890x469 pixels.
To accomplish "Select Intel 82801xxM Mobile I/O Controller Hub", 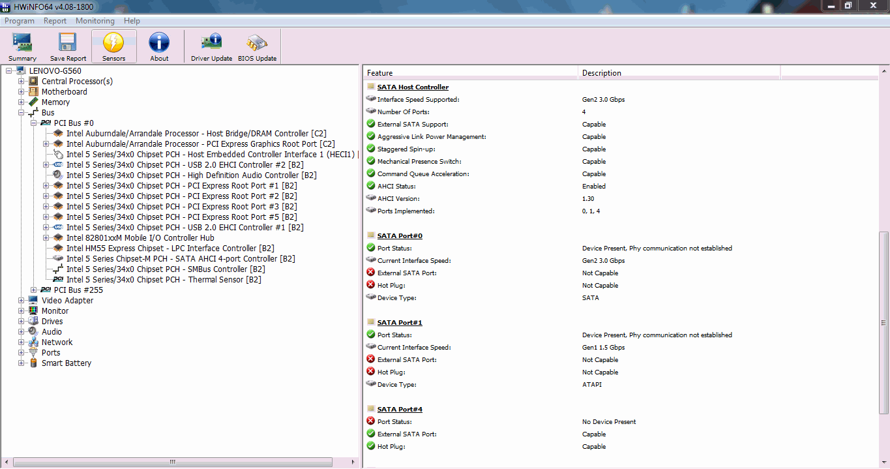I will 140,238.
